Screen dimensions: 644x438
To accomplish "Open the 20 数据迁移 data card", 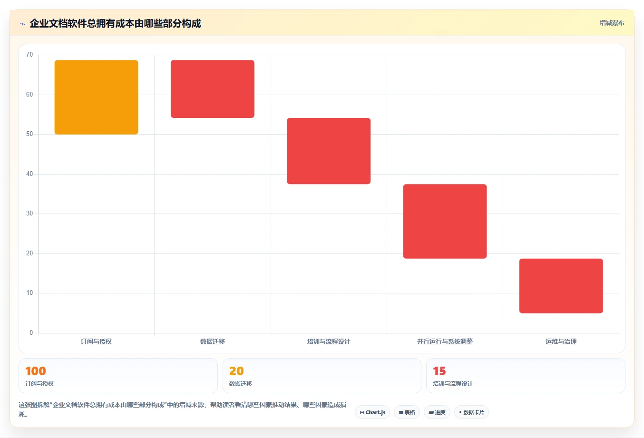I will click(322, 376).
